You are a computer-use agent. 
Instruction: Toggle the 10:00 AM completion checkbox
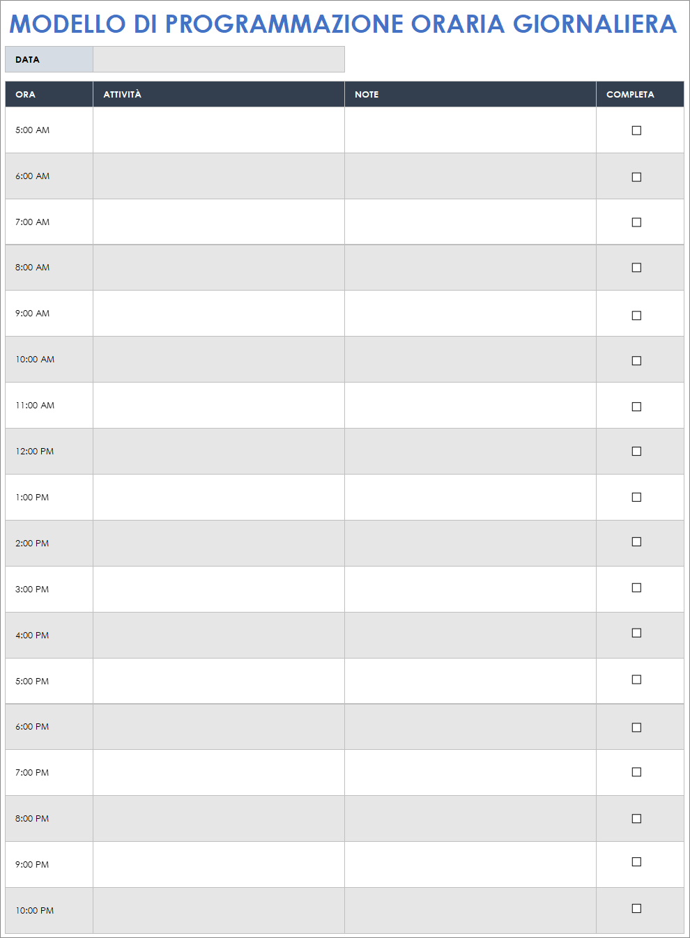click(636, 360)
